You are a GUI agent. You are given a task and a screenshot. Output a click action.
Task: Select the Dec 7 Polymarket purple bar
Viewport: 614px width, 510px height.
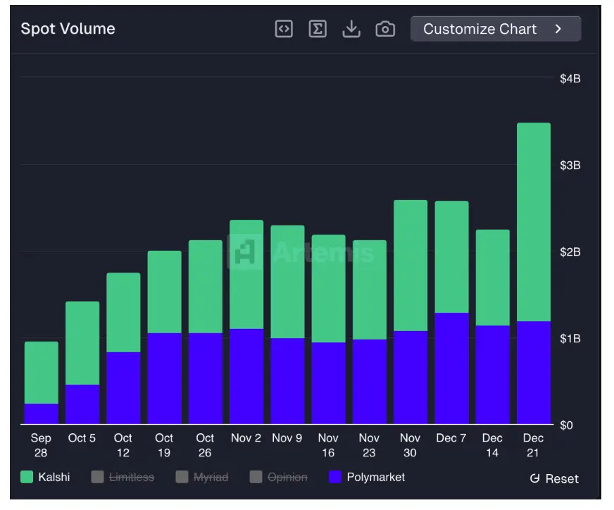[451, 368]
